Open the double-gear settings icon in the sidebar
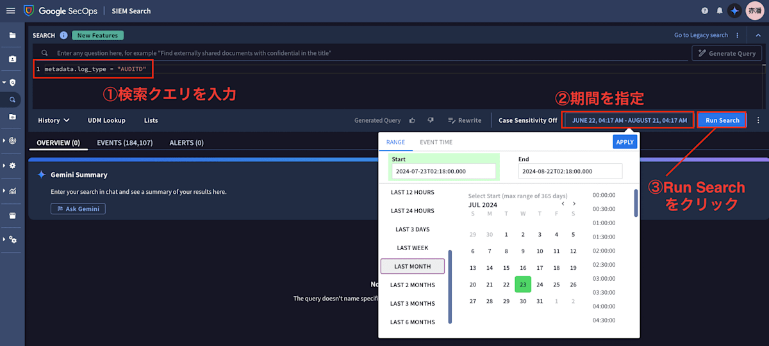The height and width of the screenshot is (346, 769). [12, 239]
